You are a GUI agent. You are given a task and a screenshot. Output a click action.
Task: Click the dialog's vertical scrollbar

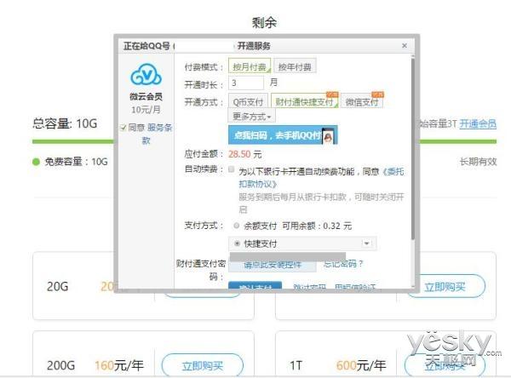[x=412, y=150]
